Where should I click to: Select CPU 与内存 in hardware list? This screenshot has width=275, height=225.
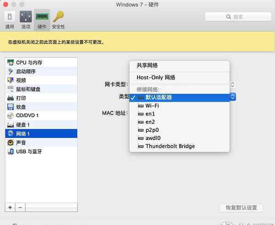[x=41, y=62]
